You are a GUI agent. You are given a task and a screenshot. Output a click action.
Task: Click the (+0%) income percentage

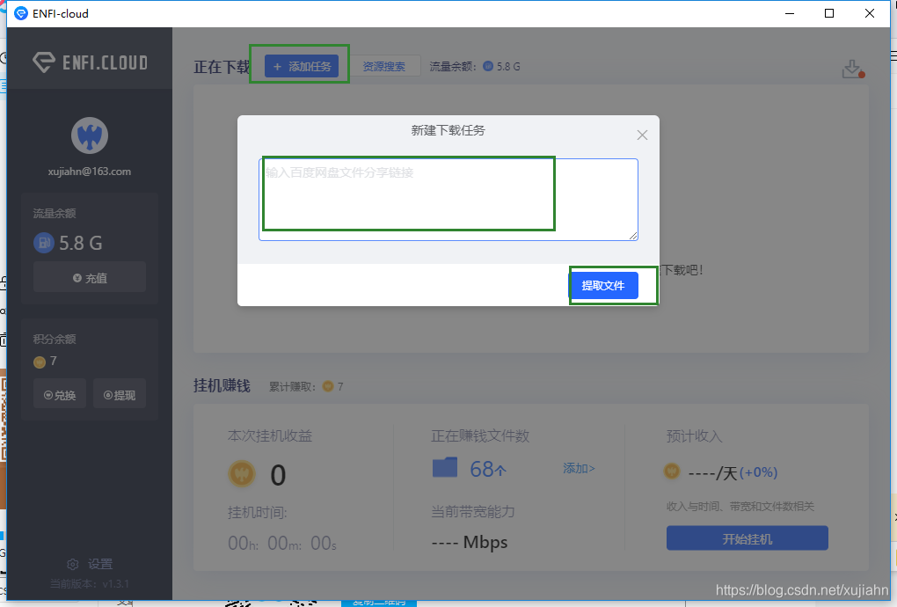[x=759, y=472]
